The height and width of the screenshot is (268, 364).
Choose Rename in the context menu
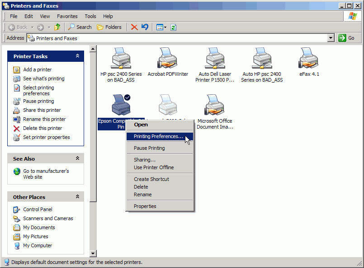pos(160,194)
